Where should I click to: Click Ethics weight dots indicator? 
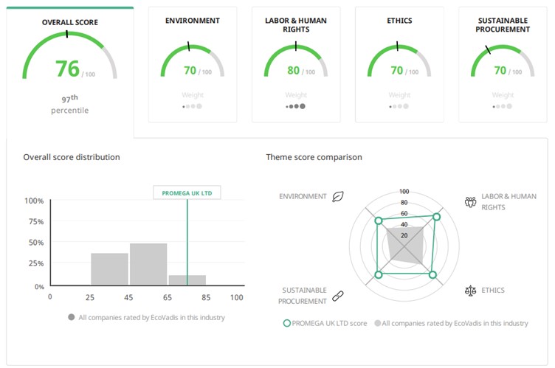[x=399, y=106]
